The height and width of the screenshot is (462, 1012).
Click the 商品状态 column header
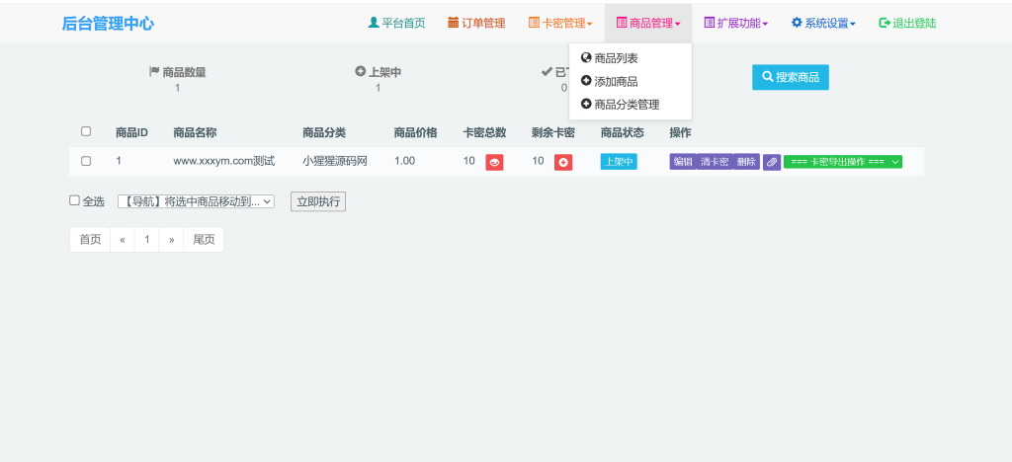click(623, 132)
